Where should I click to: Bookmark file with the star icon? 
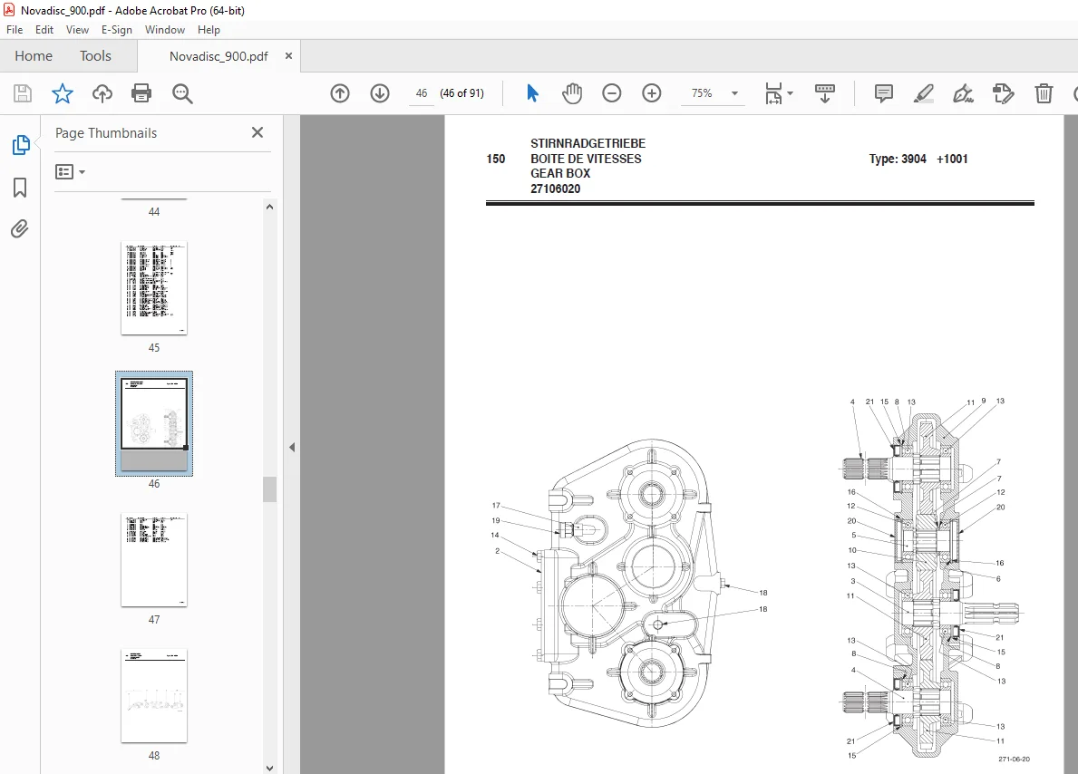tap(63, 93)
